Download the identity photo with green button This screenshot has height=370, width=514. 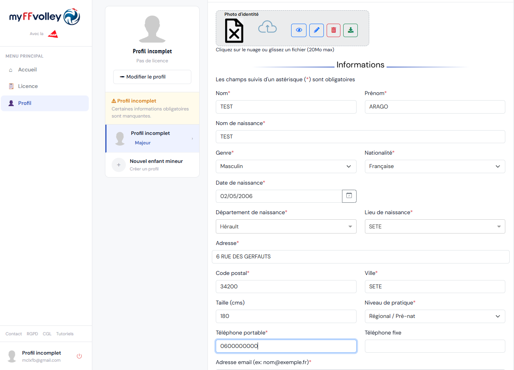pos(350,30)
